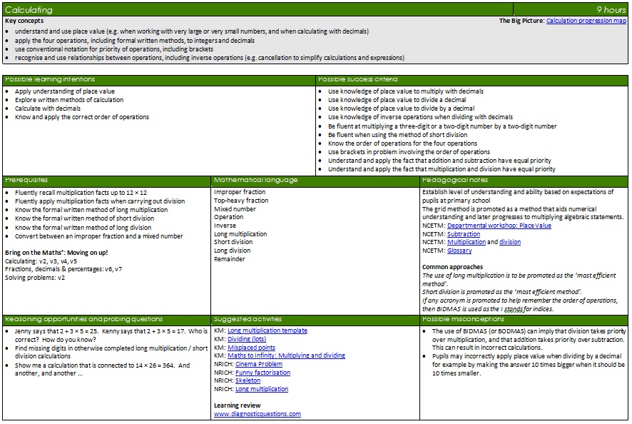This screenshot has width=632, height=424.
Task: Open the KM Misplaced points link
Action: click(x=252, y=348)
